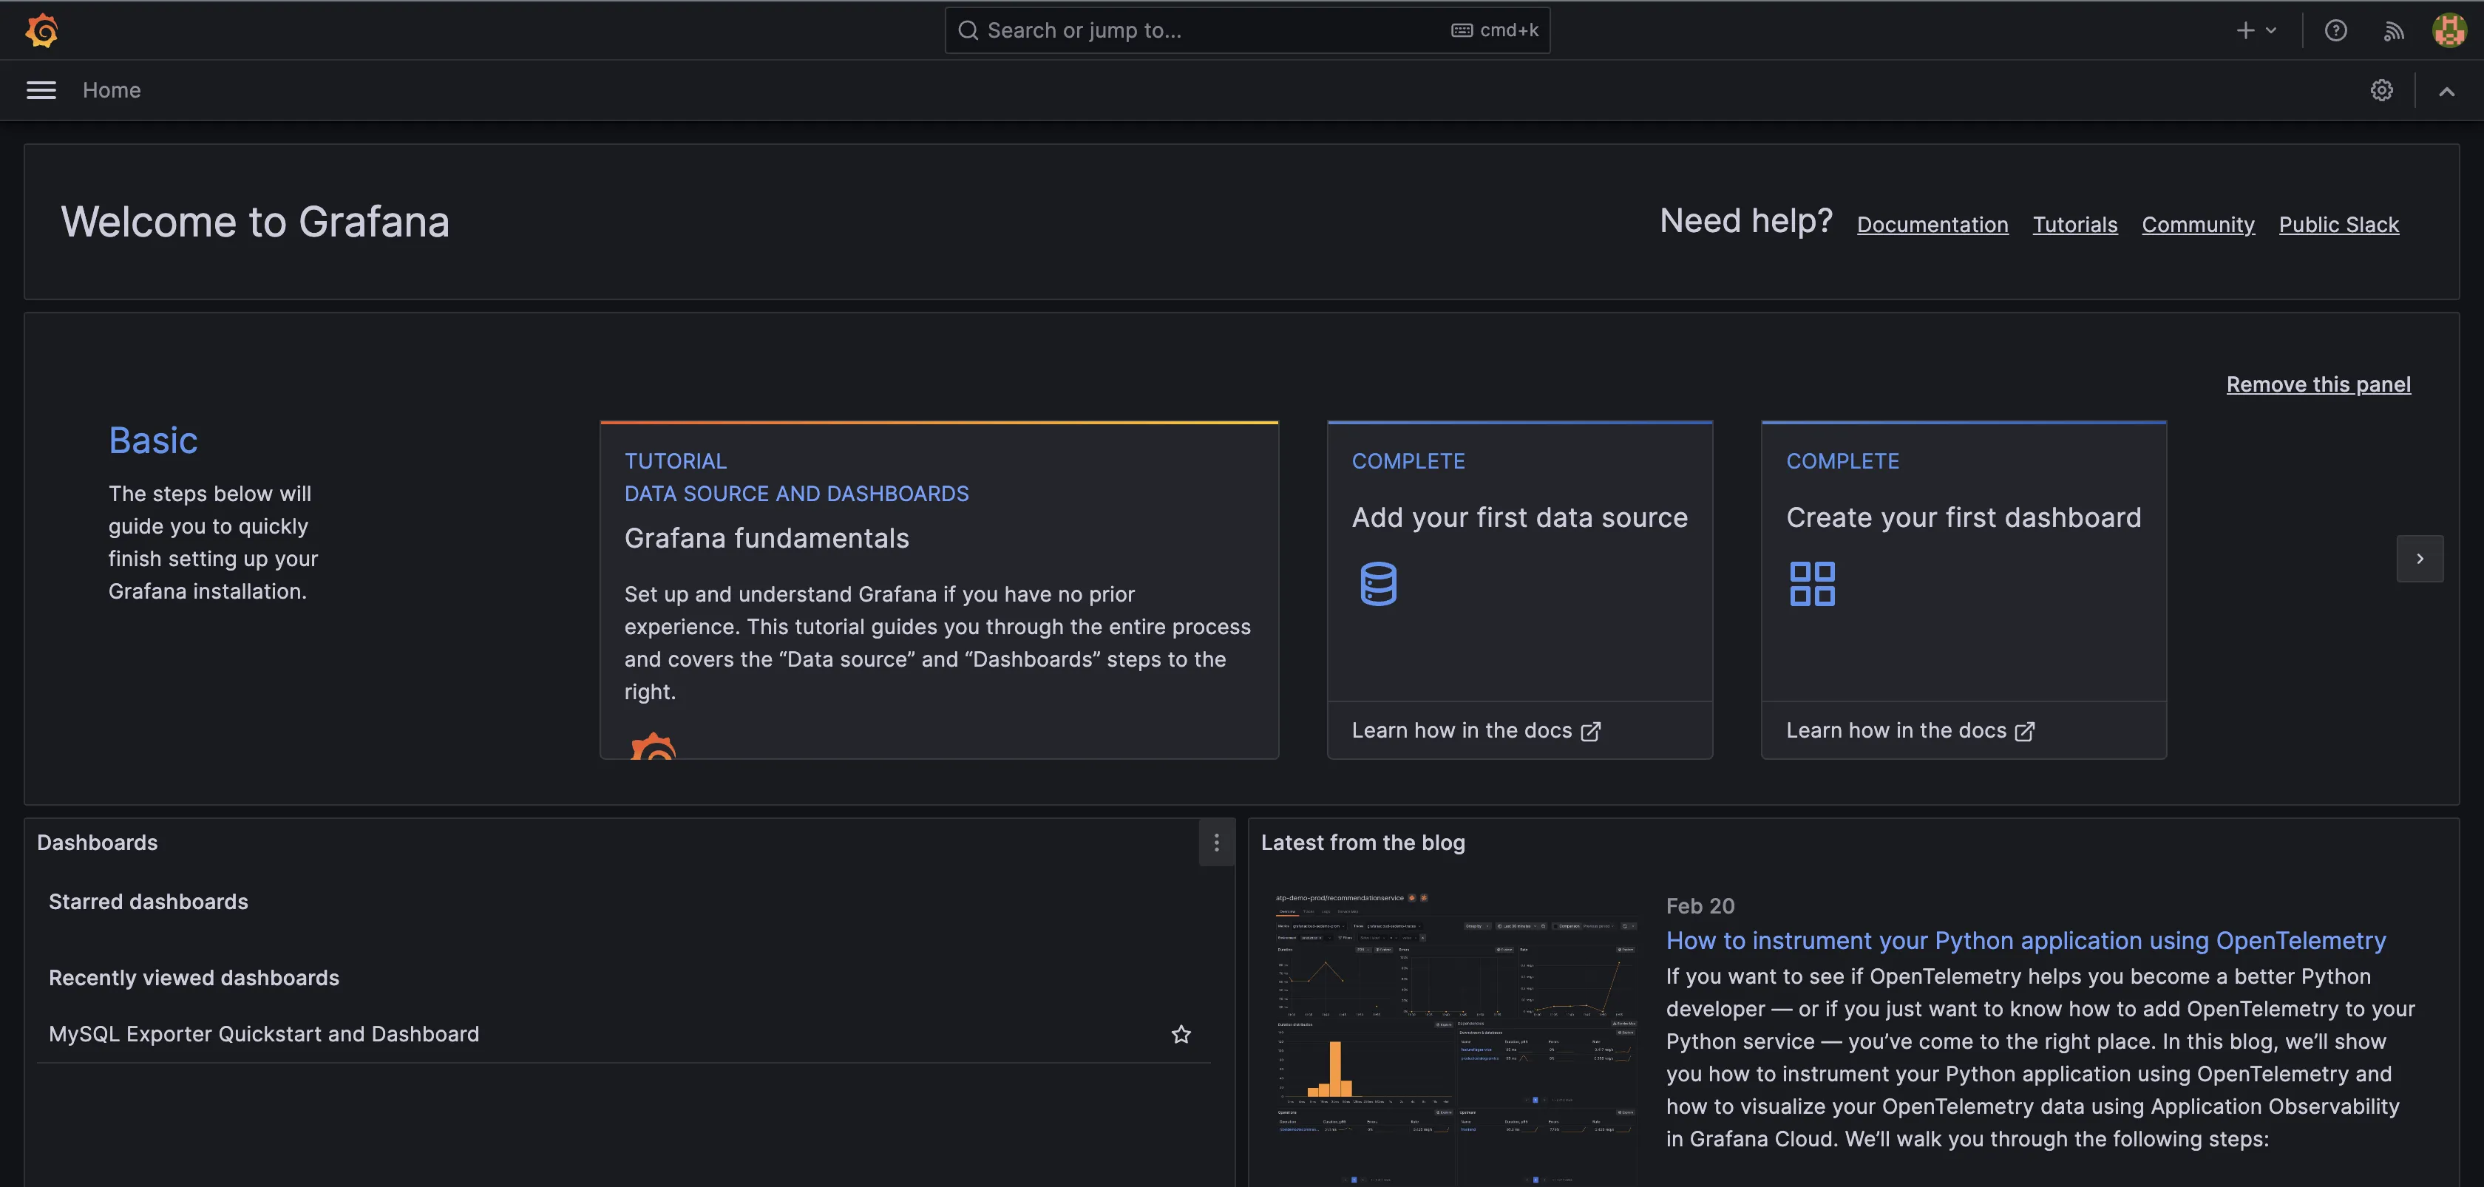Screen dimensions: 2484x1187
Task: Click the Add your first data source title
Action: tap(1520, 518)
